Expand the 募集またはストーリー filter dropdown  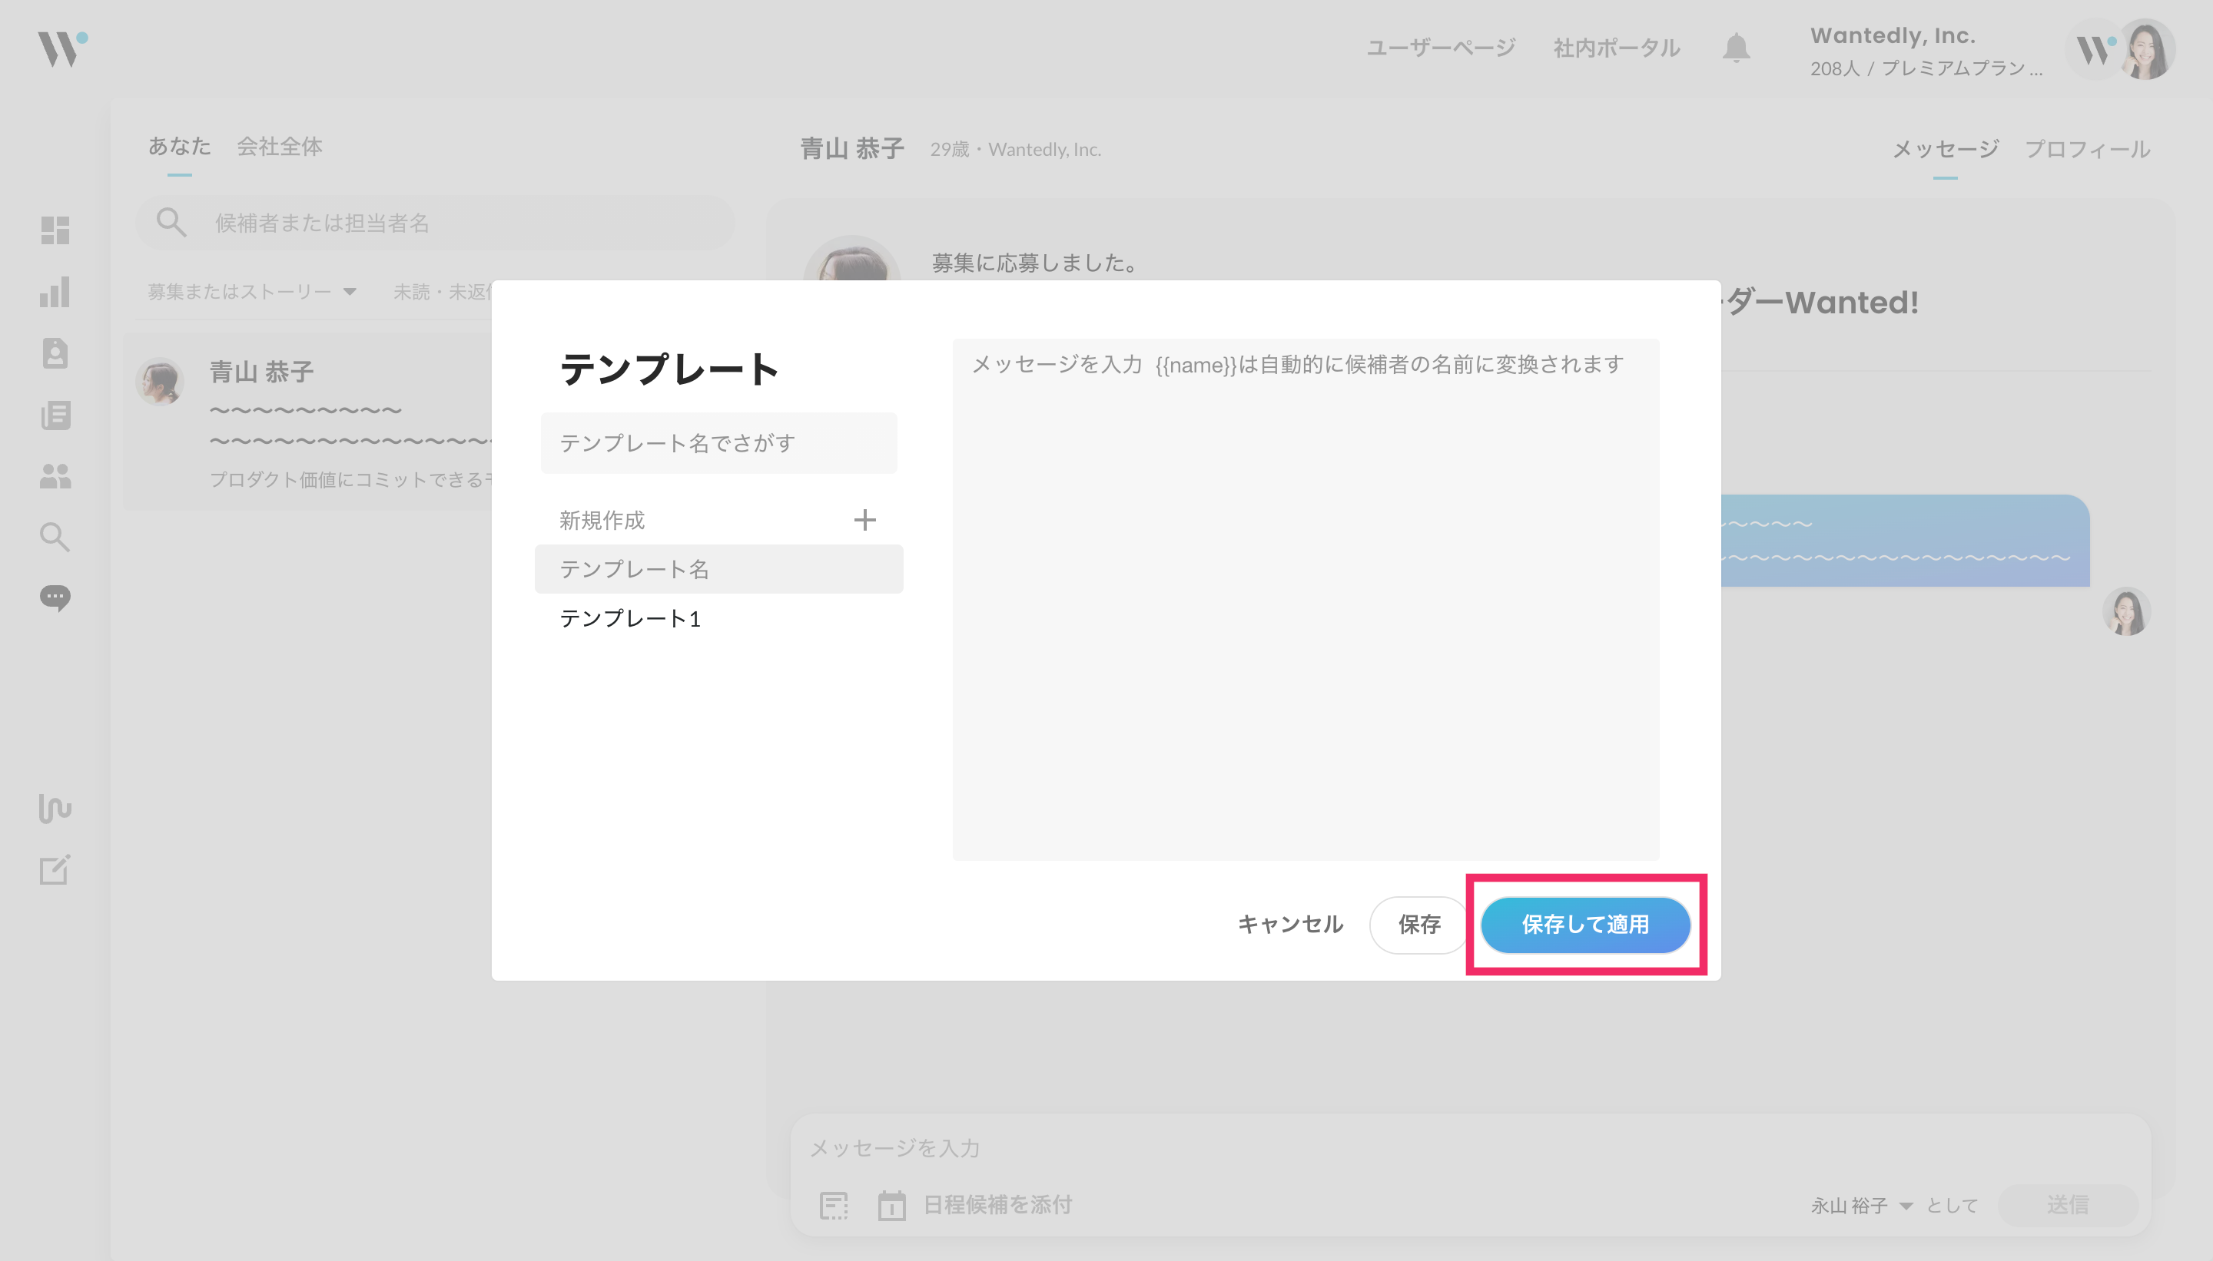tap(251, 292)
